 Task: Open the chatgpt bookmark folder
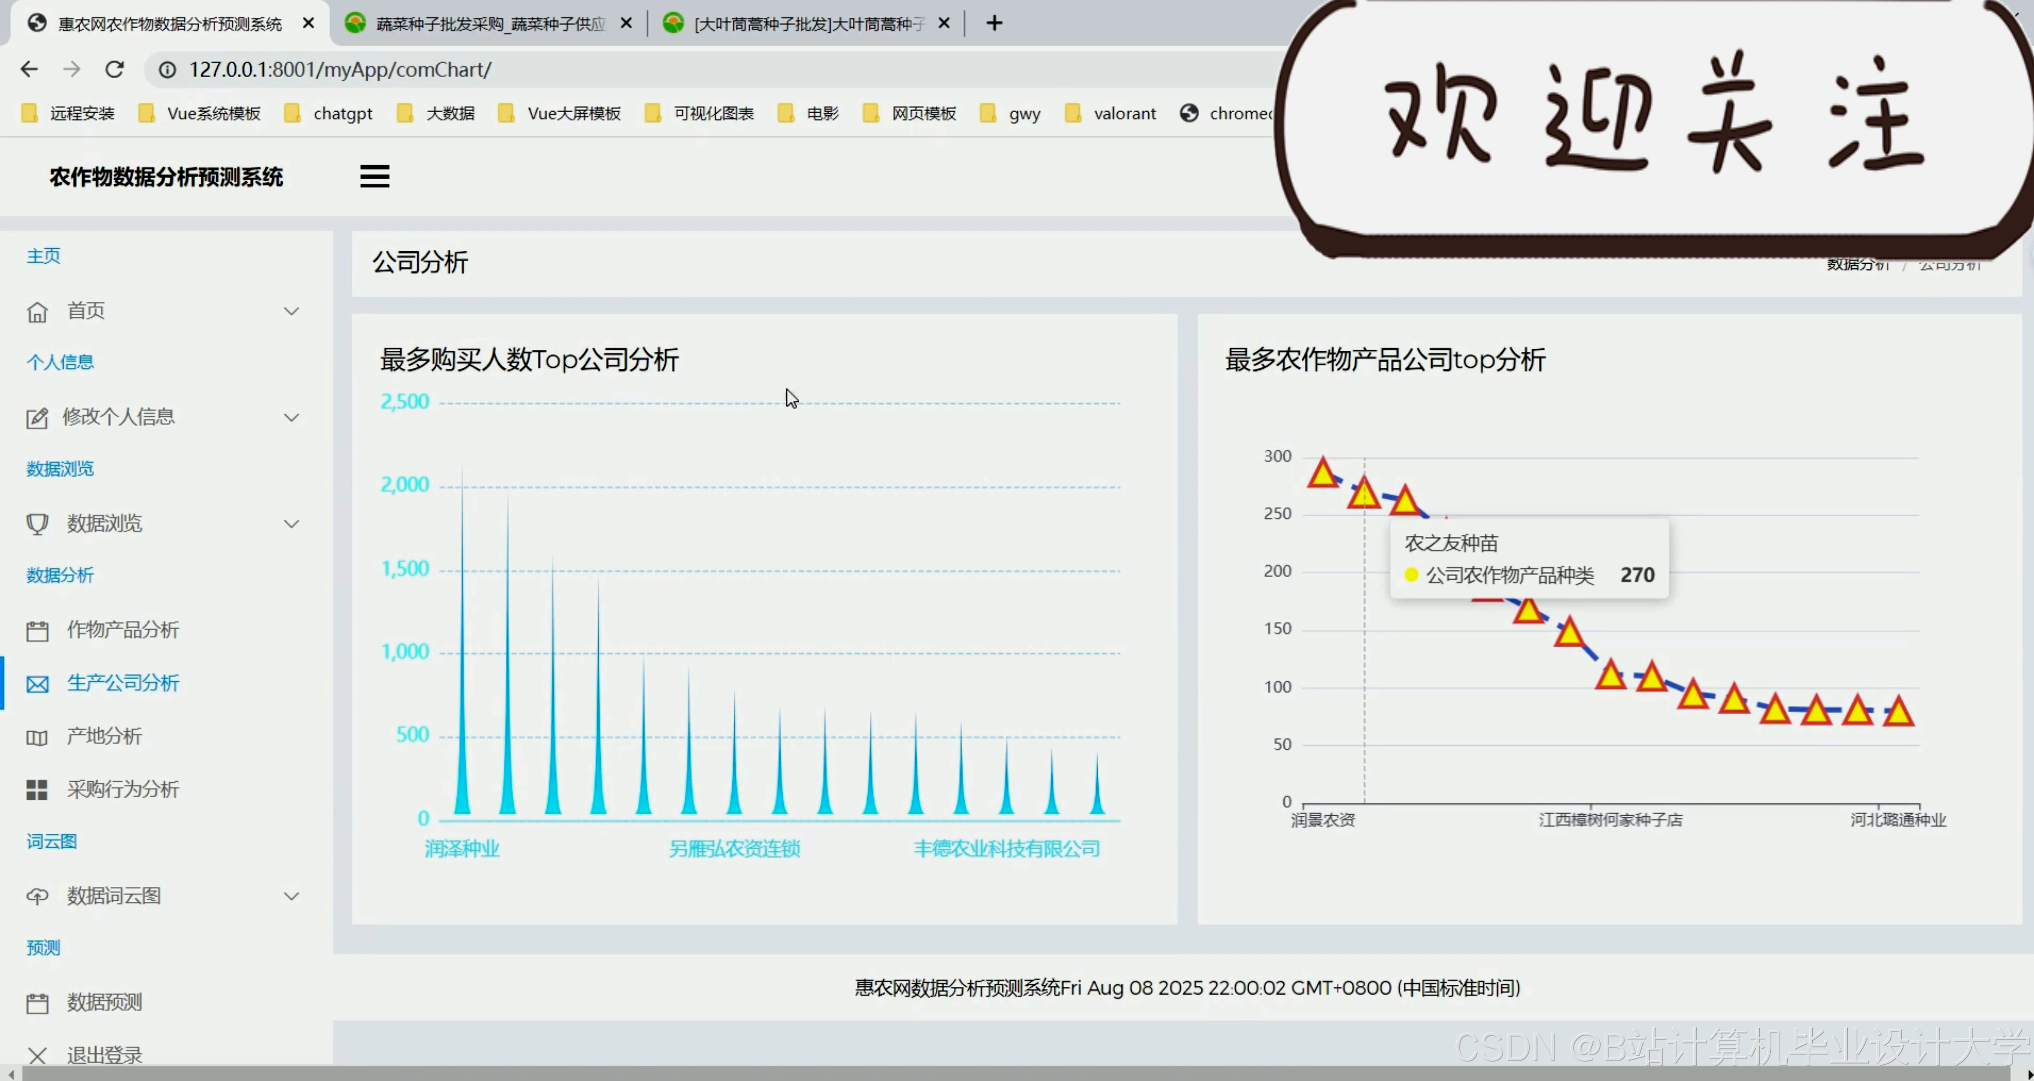tap(342, 114)
